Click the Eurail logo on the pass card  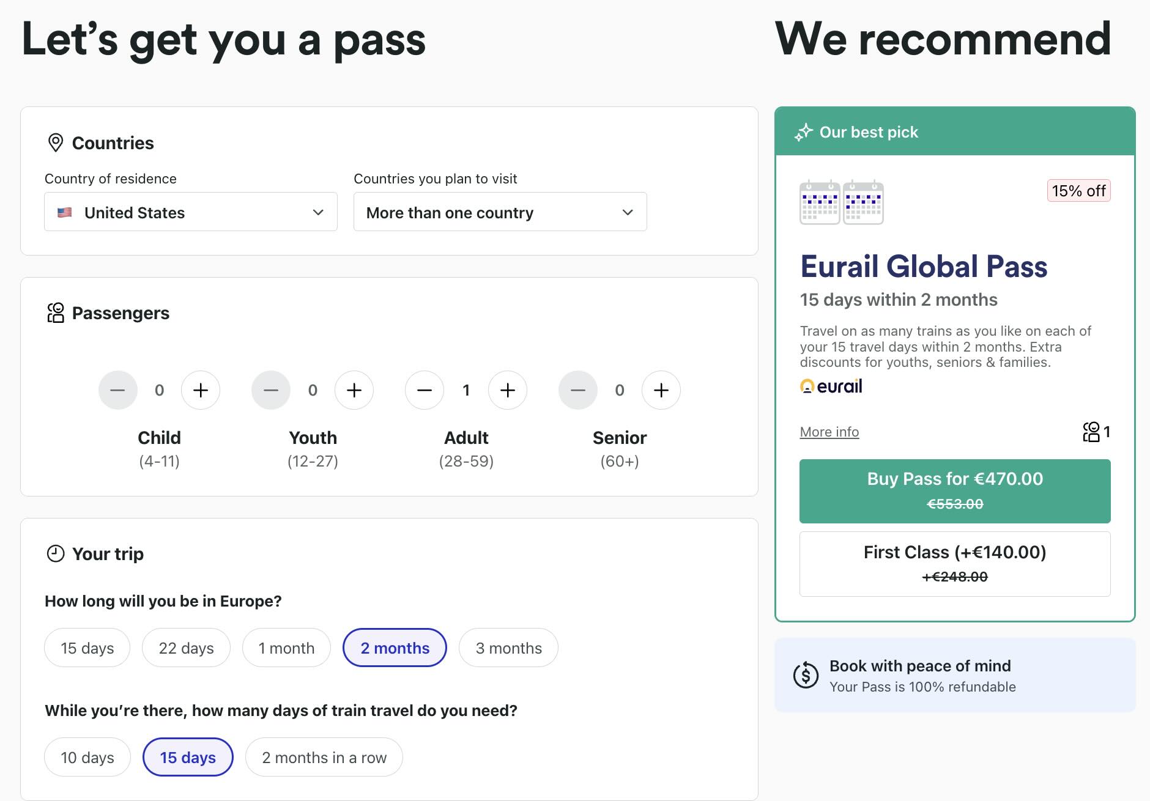point(830,386)
